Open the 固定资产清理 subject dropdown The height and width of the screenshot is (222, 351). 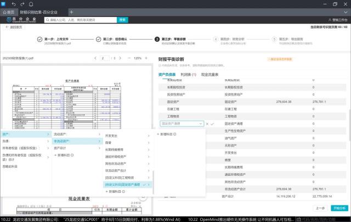[x=181, y=124]
